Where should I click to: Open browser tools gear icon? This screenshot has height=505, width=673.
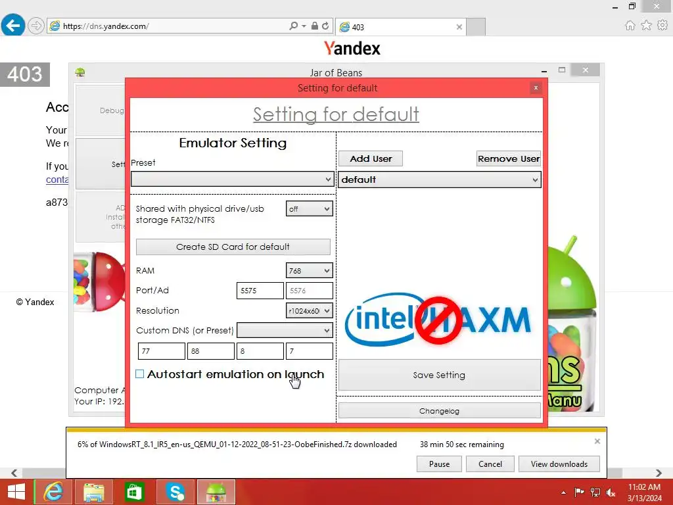coord(662,26)
